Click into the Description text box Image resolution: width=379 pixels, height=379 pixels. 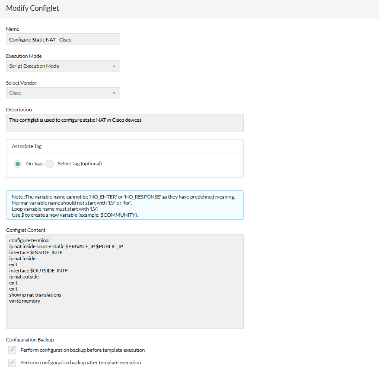pos(124,123)
